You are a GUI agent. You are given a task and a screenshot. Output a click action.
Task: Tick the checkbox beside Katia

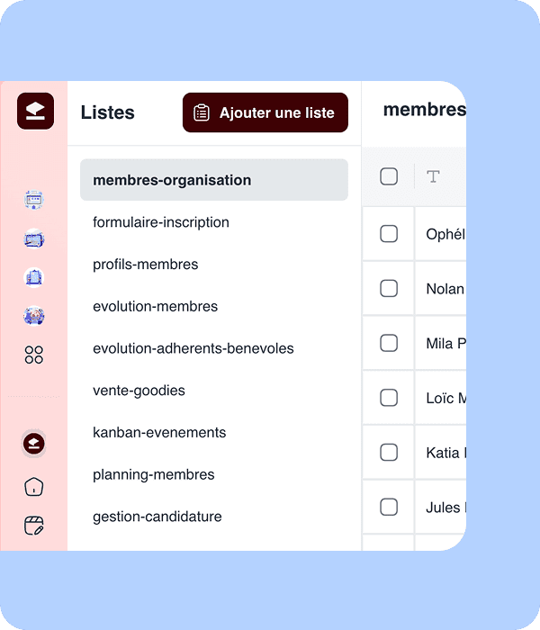(389, 453)
